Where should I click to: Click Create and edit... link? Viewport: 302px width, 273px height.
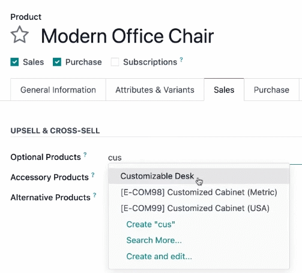(x=159, y=256)
